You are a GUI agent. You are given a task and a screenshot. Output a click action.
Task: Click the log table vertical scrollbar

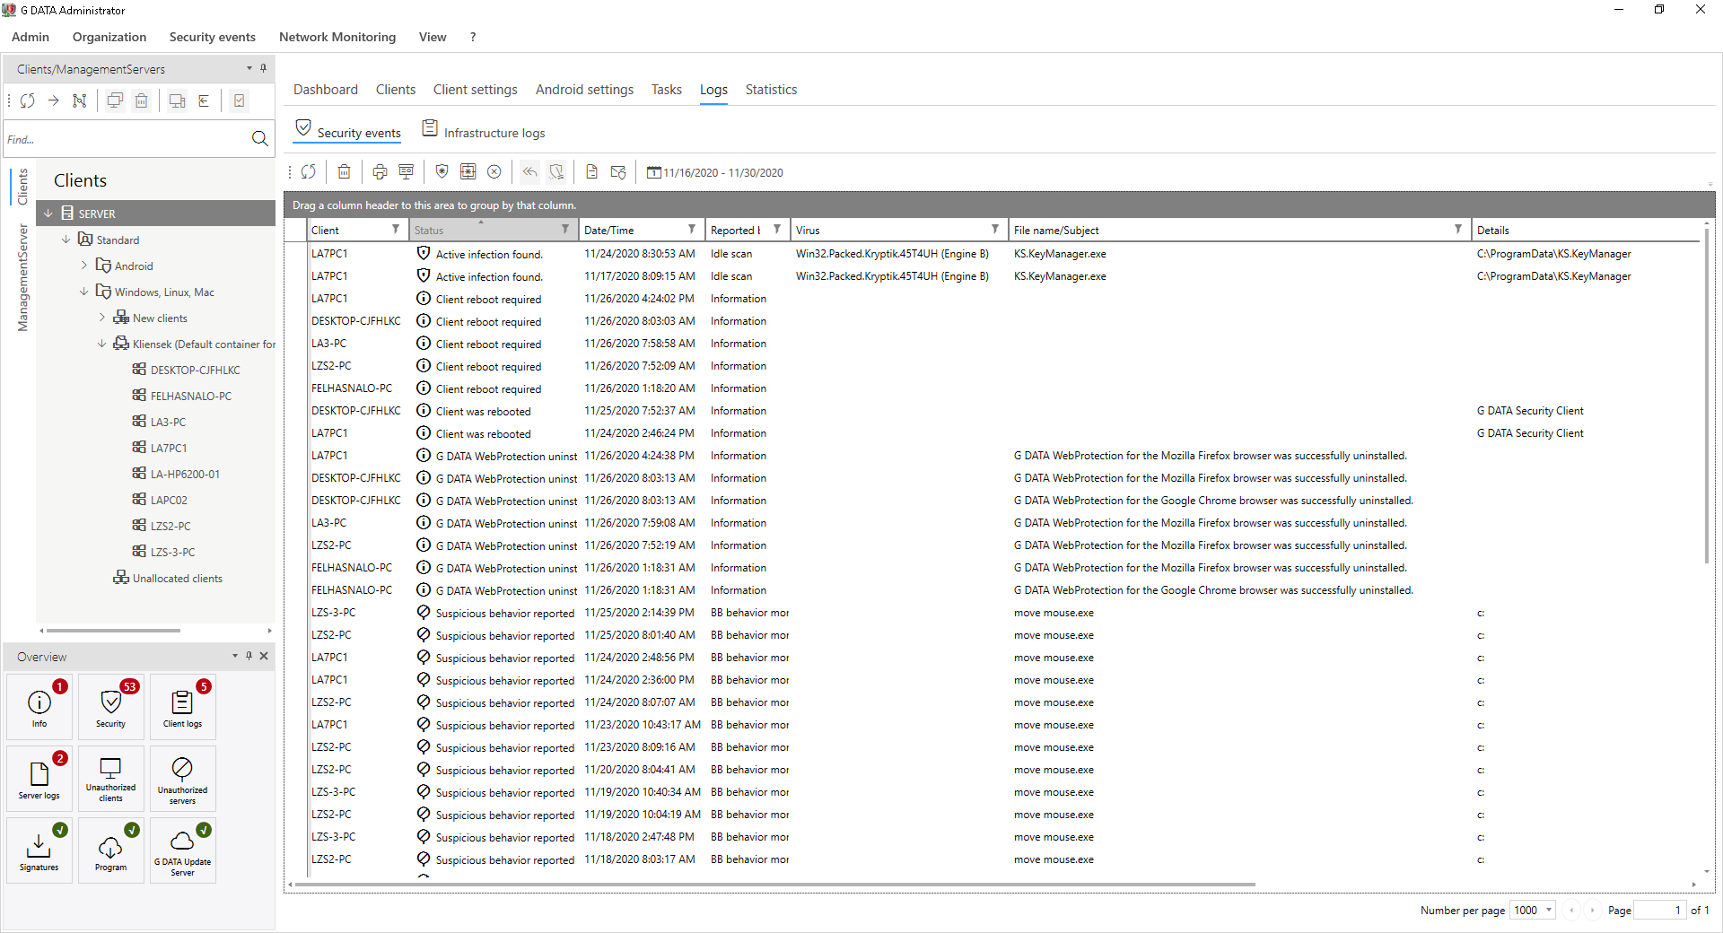1707,395
